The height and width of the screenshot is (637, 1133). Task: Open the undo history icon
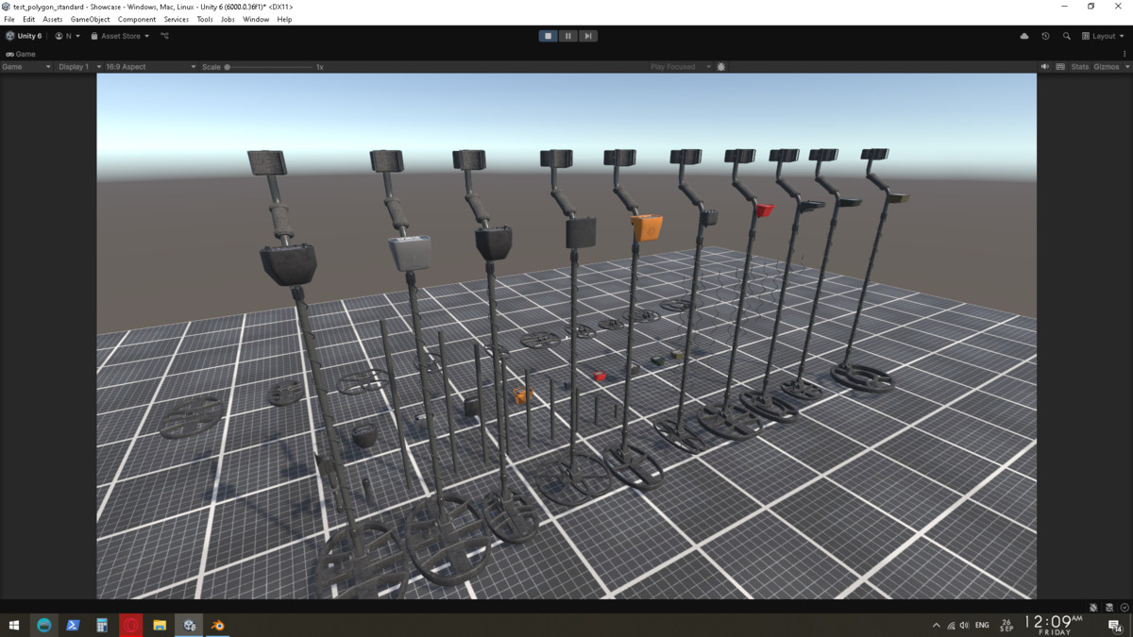click(1045, 36)
